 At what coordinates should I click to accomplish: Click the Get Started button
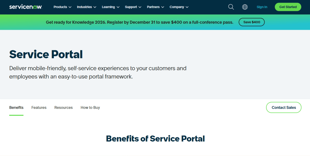coord(288,7)
